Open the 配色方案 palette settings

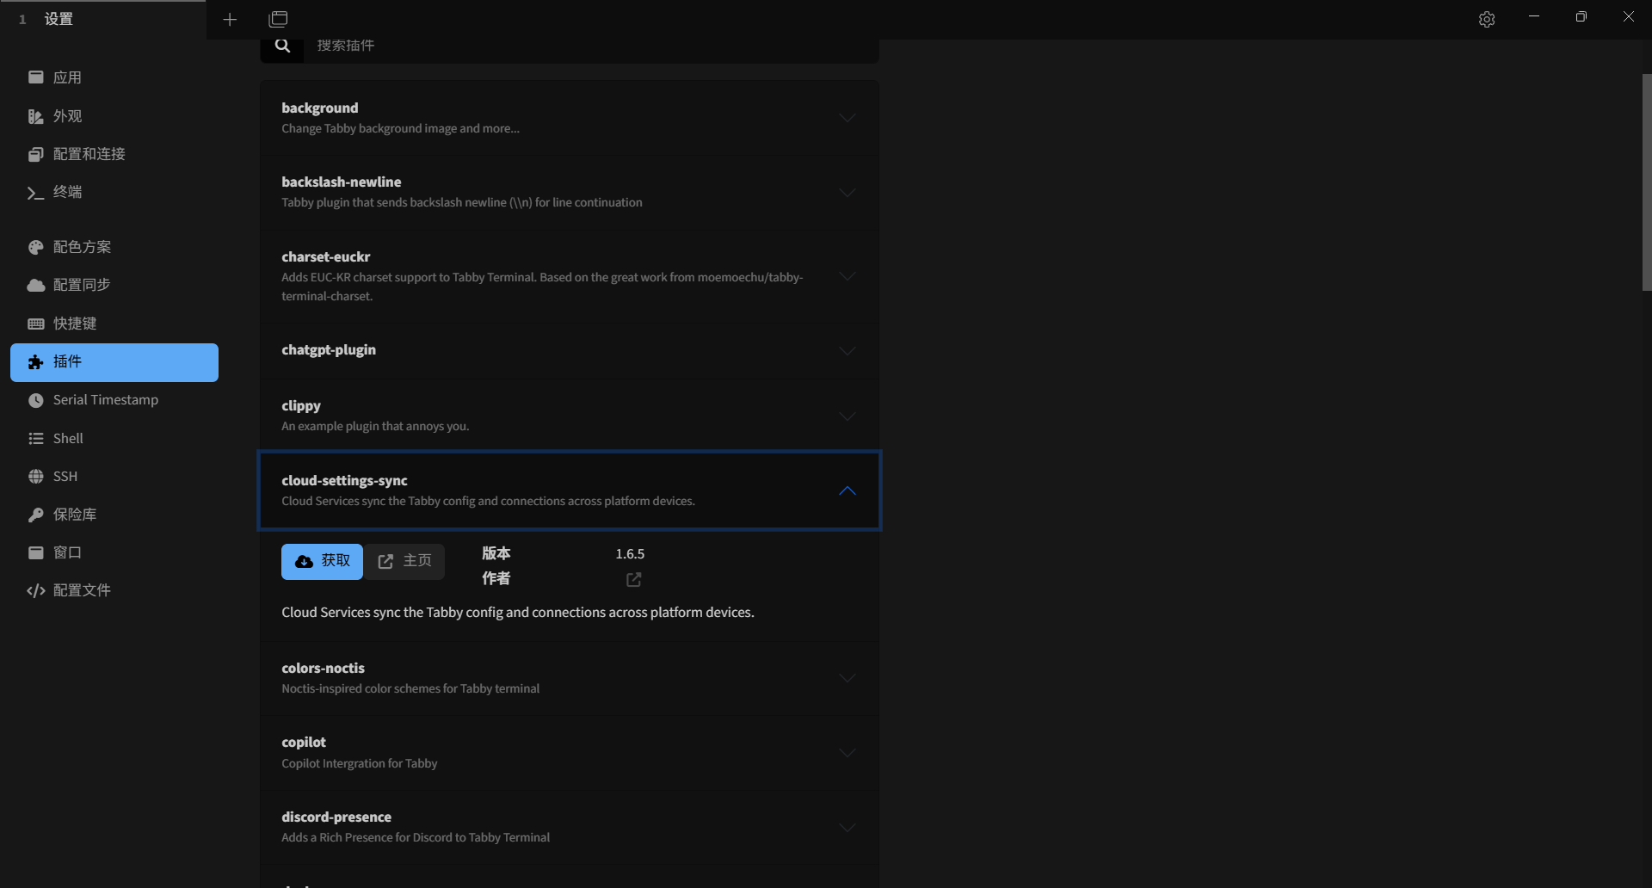coord(82,247)
